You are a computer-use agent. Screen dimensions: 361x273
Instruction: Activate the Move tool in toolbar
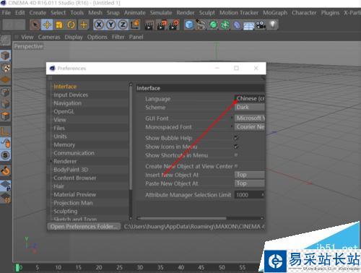[x=47, y=25]
